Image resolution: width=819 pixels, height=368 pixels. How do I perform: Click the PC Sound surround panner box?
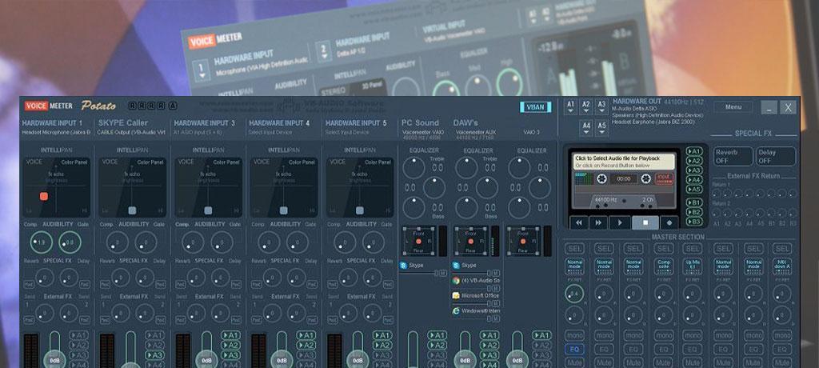tap(418, 241)
